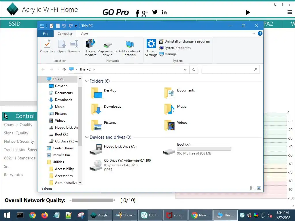Screen dimensions: 295x221
Task: Collapse the Folders (6) group
Action: point(87,81)
